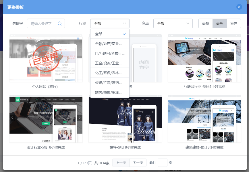Click the 互联网行业-预计5小时完成 caption
249x172 pixels.
(x=204, y=86)
